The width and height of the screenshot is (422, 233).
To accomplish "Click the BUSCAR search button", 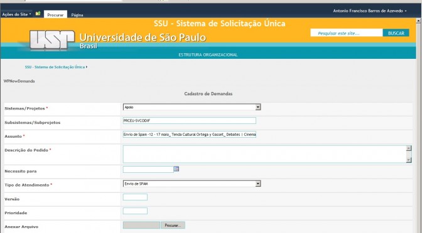I will pos(396,33).
